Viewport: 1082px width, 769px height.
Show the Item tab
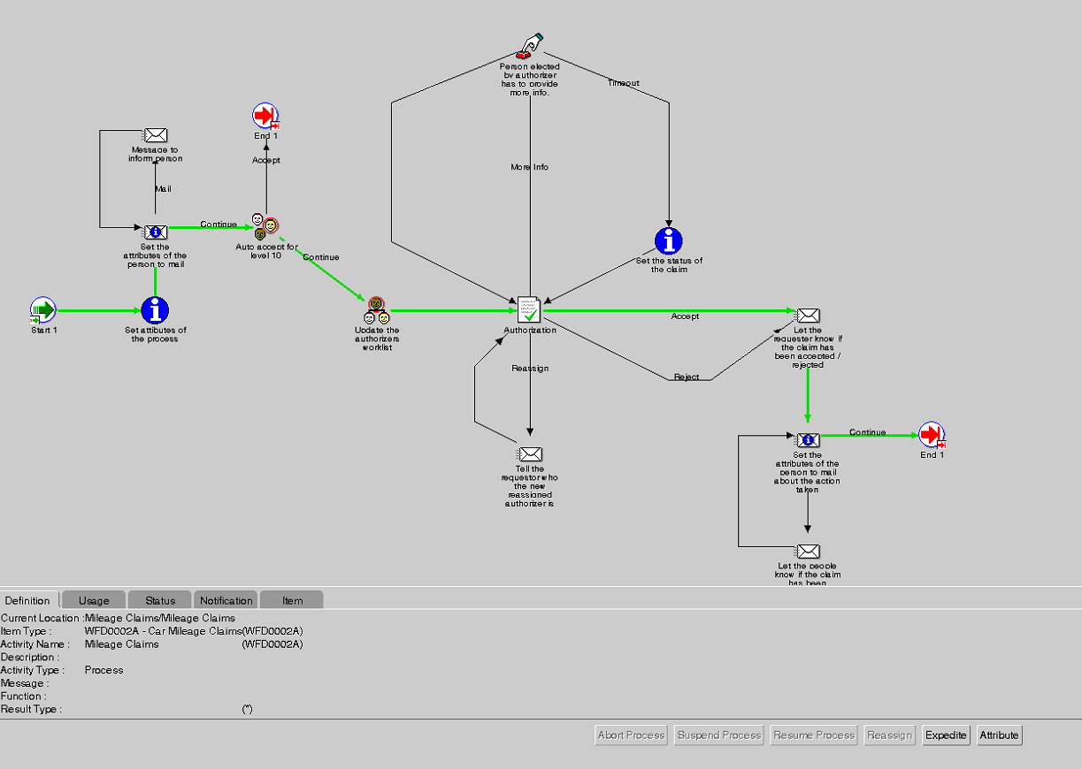click(292, 600)
